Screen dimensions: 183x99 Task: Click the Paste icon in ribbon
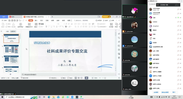point(3,24)
